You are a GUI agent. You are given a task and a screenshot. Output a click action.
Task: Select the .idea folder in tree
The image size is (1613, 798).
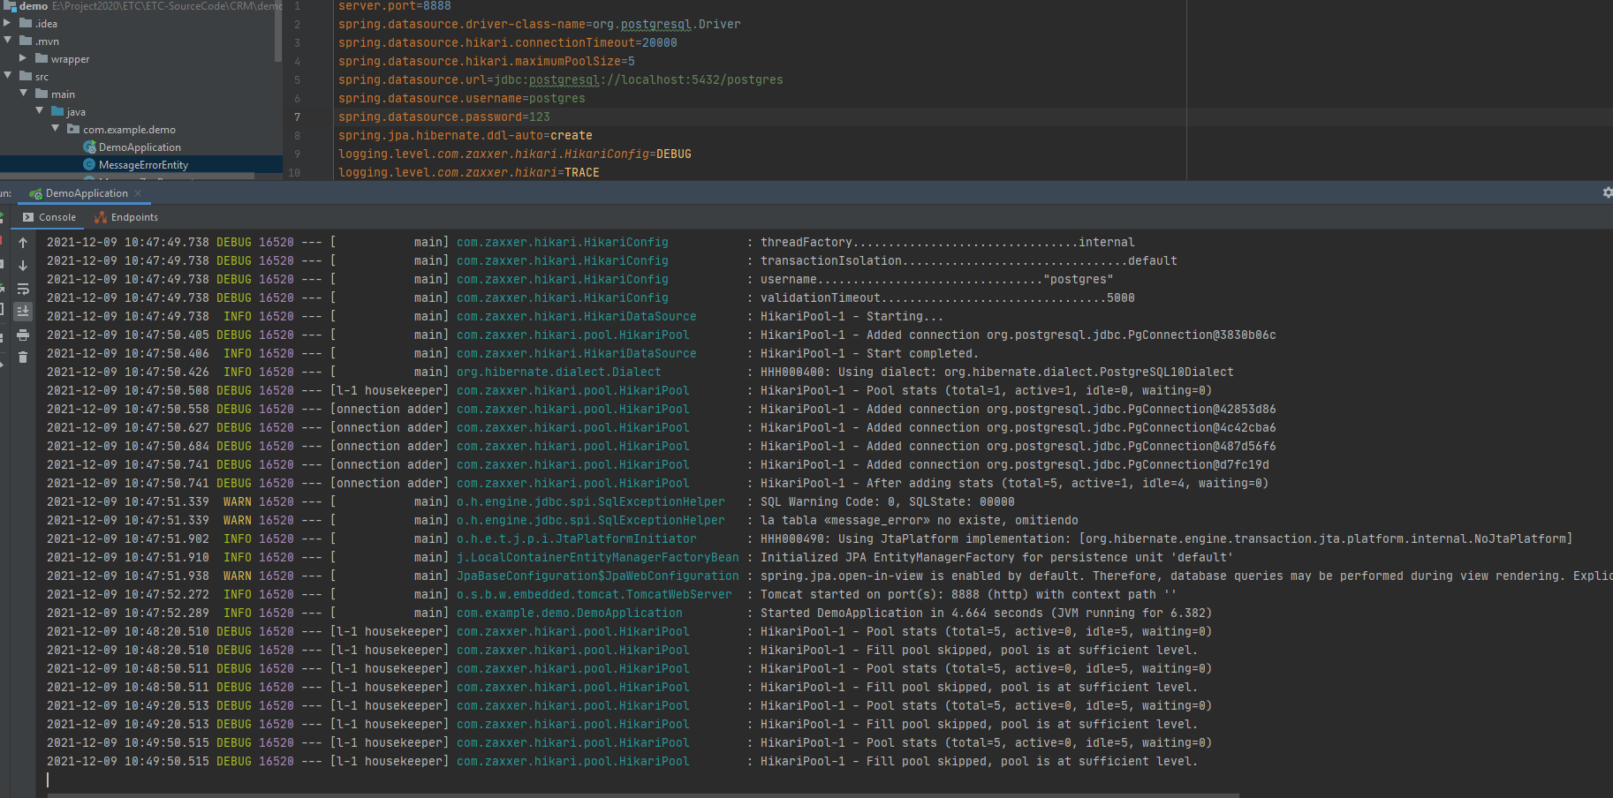[x=47, y=24]
